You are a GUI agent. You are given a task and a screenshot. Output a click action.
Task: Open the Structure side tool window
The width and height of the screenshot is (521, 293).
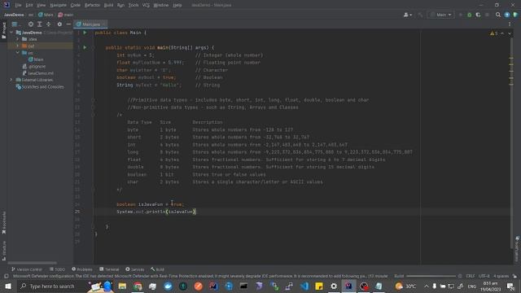(3, 251)
